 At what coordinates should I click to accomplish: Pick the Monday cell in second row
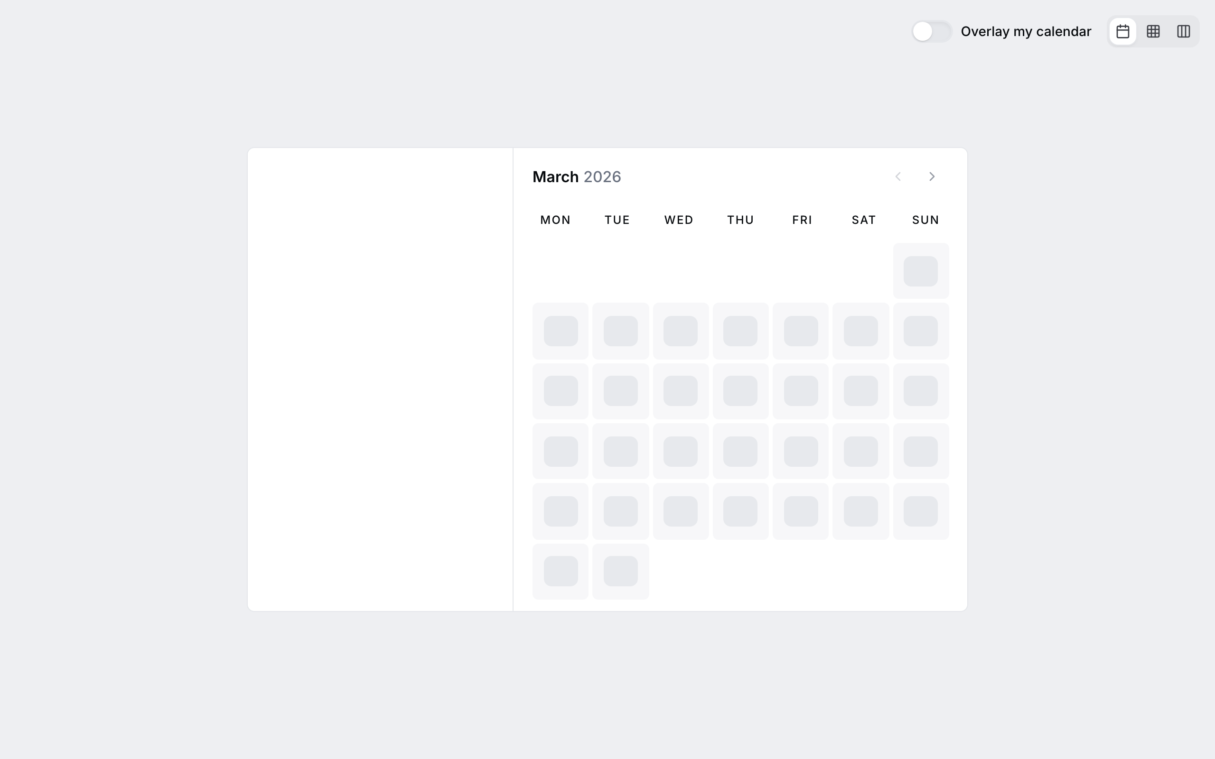(561, 331)
